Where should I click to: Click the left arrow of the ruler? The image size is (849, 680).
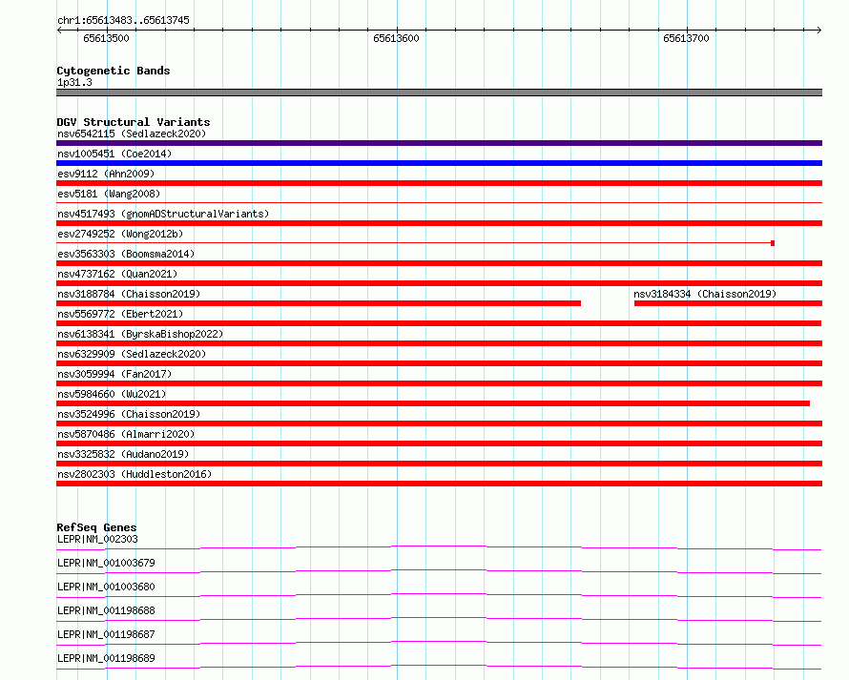click(x=59, y=30)
